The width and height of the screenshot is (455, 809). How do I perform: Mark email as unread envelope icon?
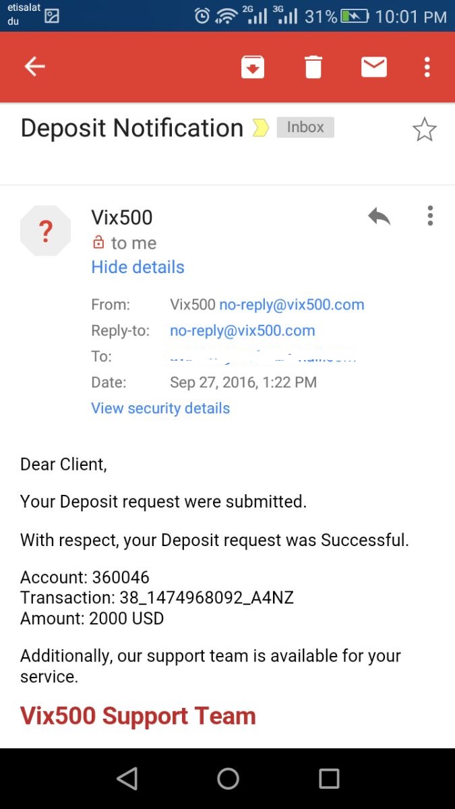click(x=374, y=67)
